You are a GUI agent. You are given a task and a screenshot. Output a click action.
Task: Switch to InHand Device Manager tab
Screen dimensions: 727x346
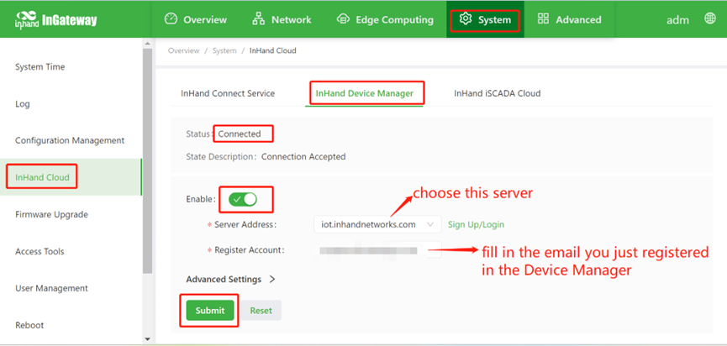click(365, 93)
